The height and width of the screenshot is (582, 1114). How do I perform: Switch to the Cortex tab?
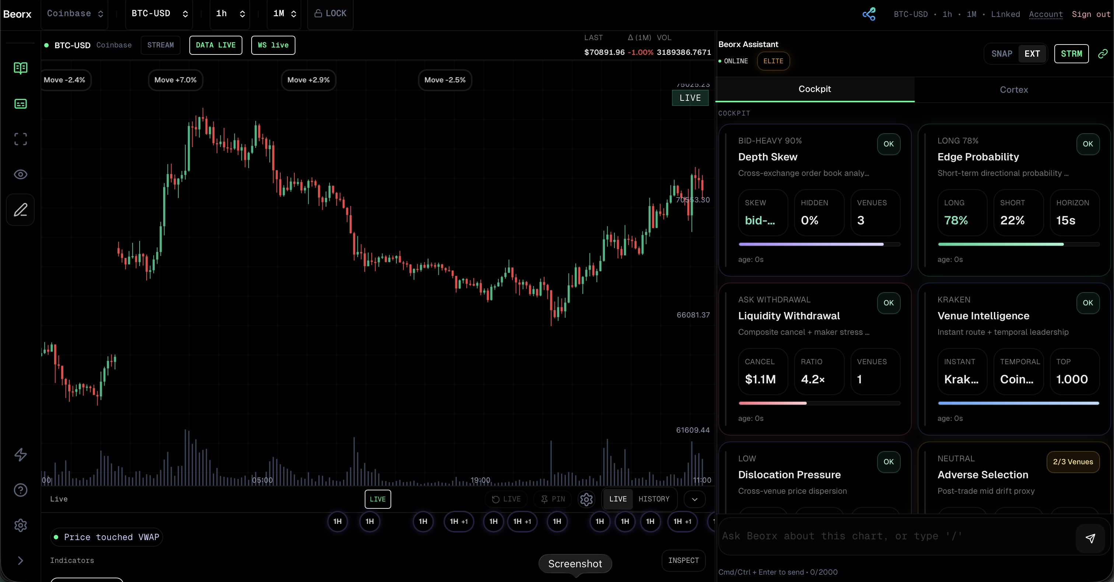1013,90
